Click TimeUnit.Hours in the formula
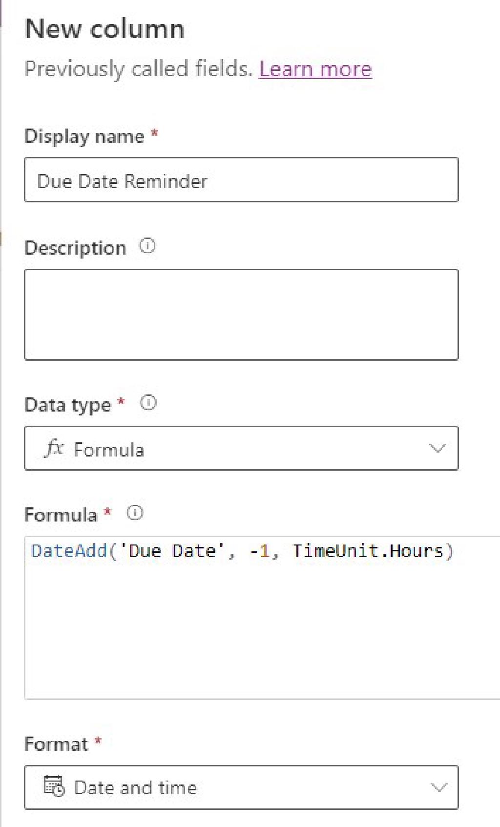This screenshot has height=827, width=500. (x=367, y=551)
